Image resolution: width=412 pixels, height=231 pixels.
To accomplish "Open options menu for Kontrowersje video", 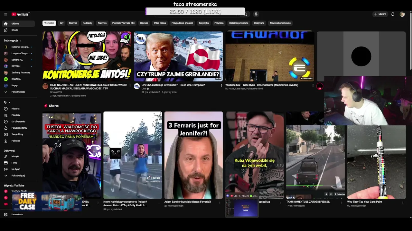I will click(130, 85).
